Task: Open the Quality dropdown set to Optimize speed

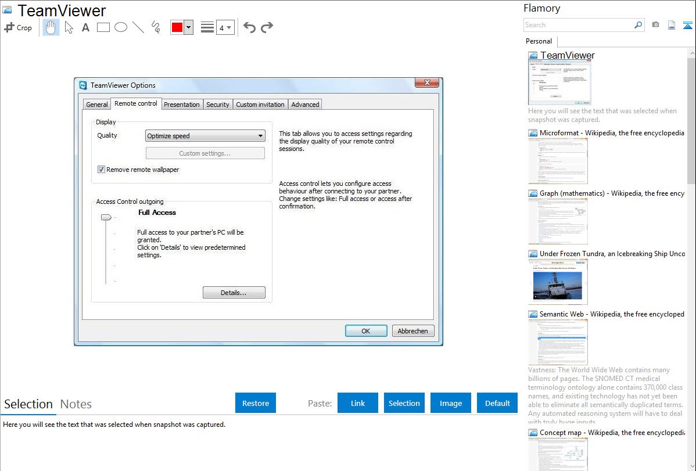Action: [205, 136]
